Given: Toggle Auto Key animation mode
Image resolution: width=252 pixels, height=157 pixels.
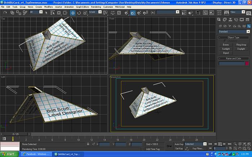Looking at the screenshot, I should pos(179,144).
